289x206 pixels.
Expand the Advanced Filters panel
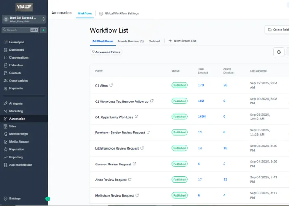coord(106,52)
